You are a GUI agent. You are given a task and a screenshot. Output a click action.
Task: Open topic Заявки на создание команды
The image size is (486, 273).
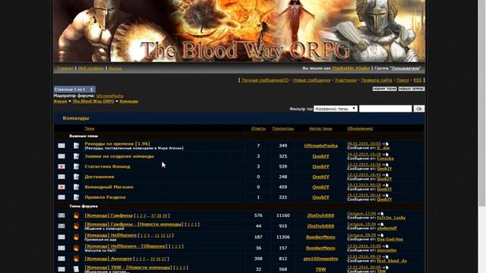[x=119, y=156]
